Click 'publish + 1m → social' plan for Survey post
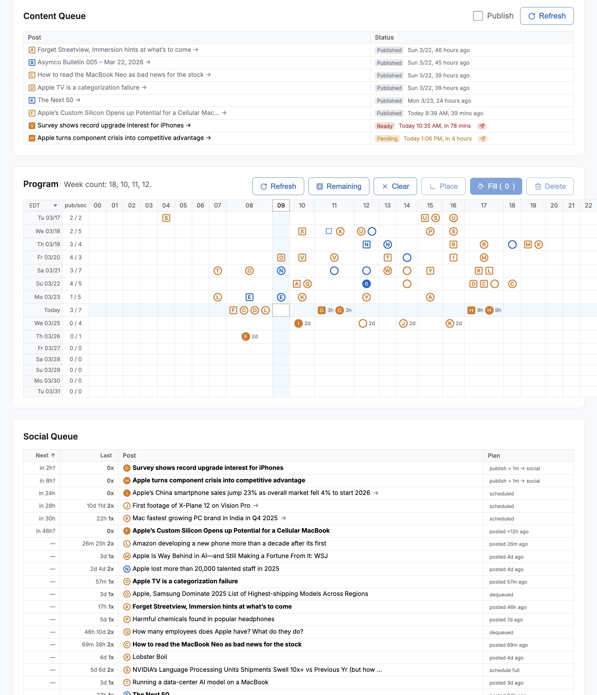The height and width of the screenshot is (695, 597). point(514,468)
